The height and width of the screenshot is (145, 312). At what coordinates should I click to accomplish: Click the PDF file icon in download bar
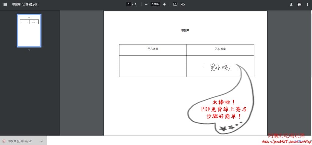4,141
